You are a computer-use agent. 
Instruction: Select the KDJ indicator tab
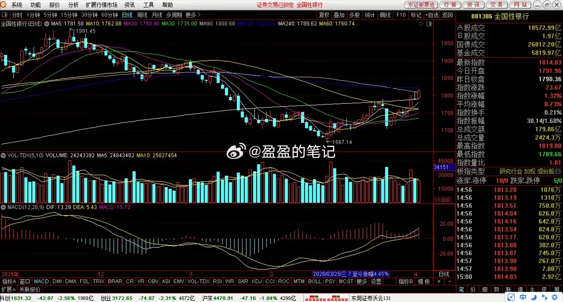(256, 281)
